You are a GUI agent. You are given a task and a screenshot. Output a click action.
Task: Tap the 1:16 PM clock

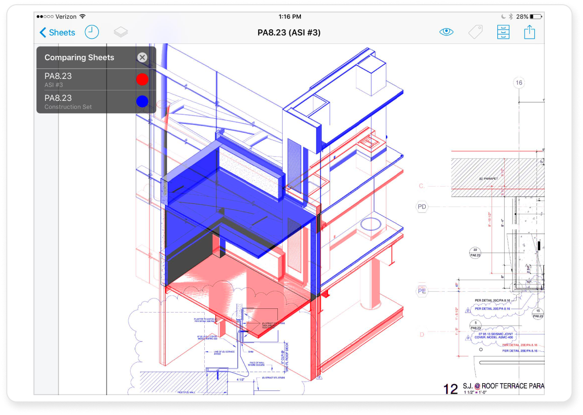[289, 16]
